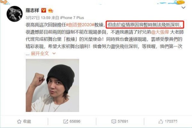Click the small arrow beside 展开全文
The height and width of the screenshot is (128, 192).
point(54,53)
